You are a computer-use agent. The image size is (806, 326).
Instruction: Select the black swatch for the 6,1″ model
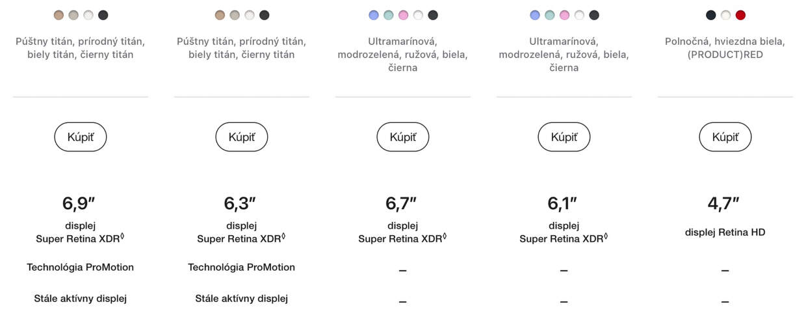[x=594, y=15]
